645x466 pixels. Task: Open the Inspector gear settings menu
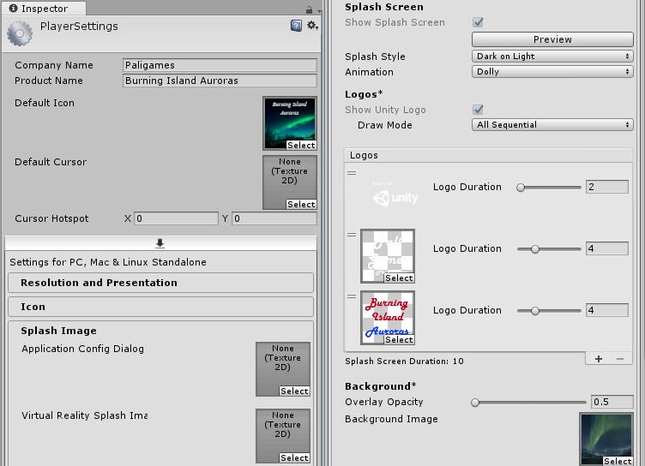[x=312, y=26]
